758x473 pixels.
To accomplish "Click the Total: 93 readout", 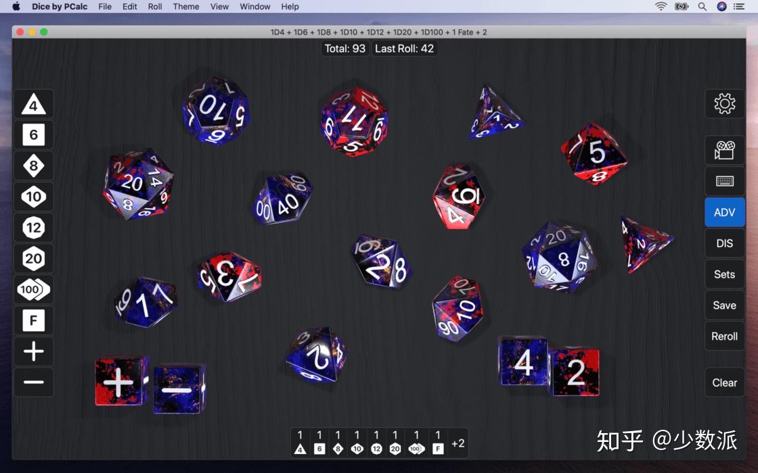I will (345, 48).
